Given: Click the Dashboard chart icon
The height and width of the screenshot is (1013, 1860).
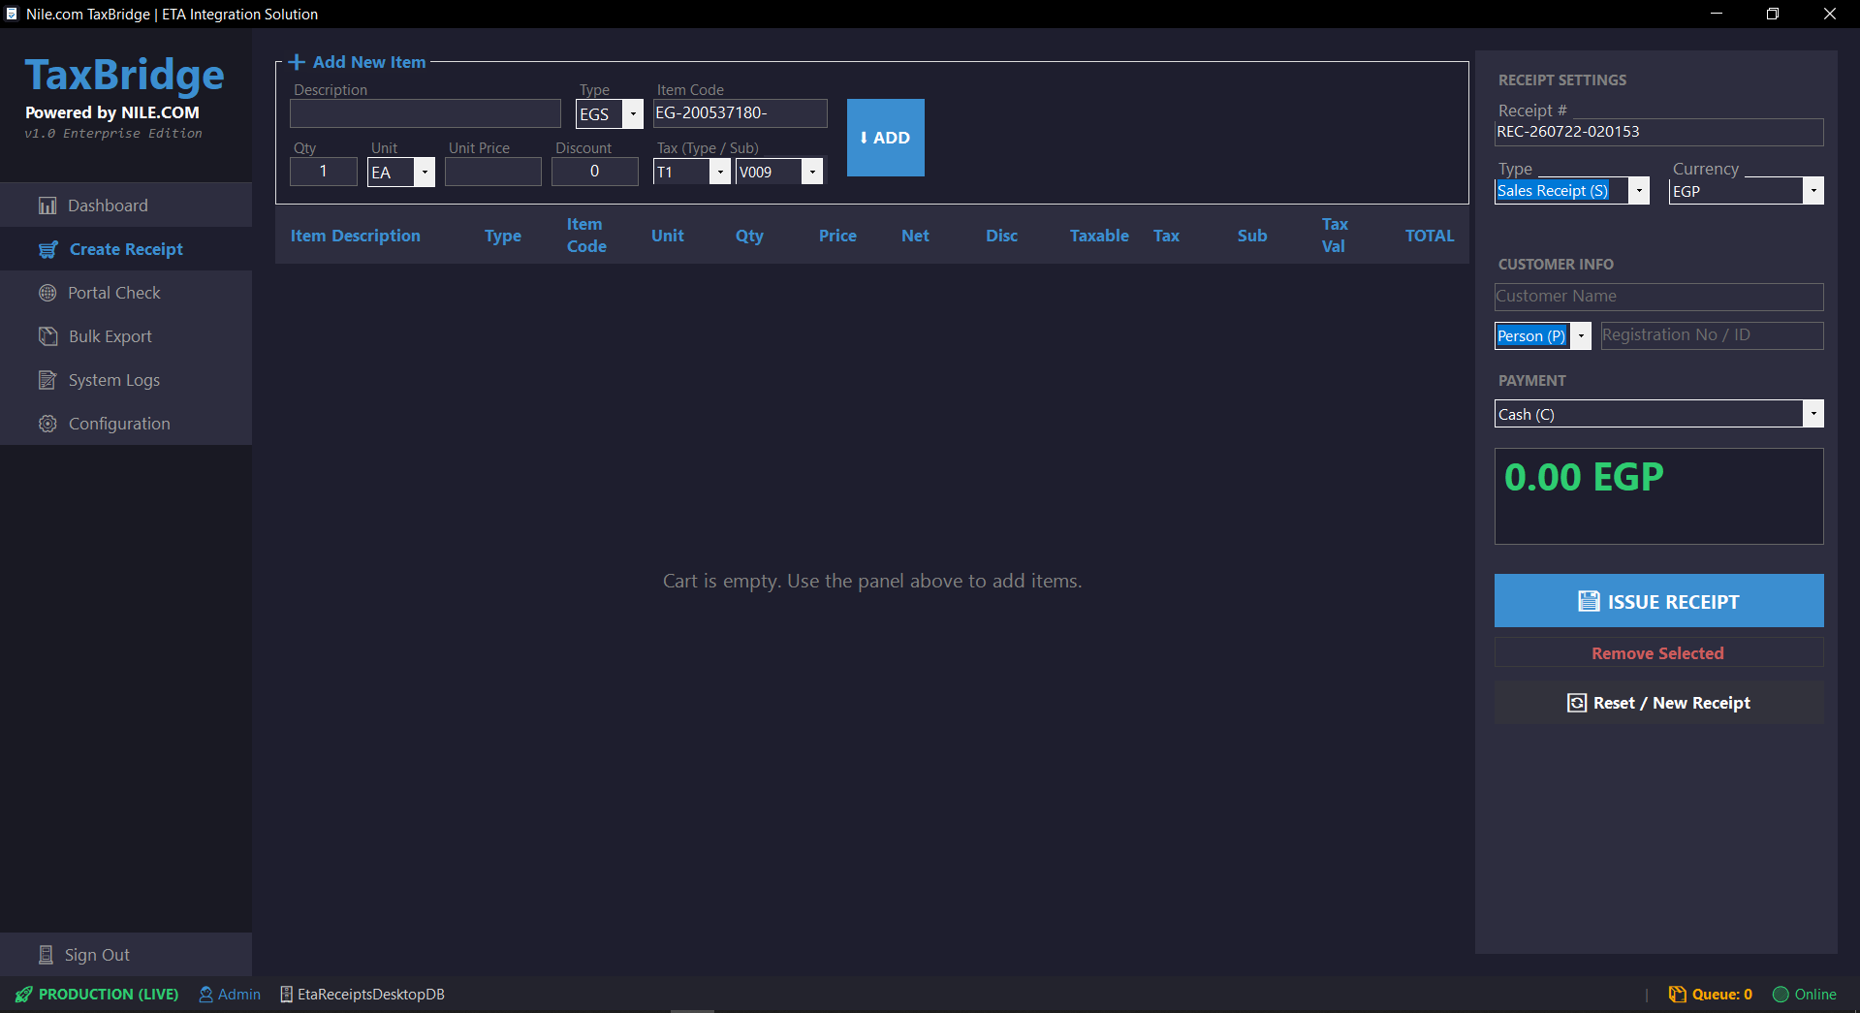Looking at the screenshot, I should click(47, 206).
